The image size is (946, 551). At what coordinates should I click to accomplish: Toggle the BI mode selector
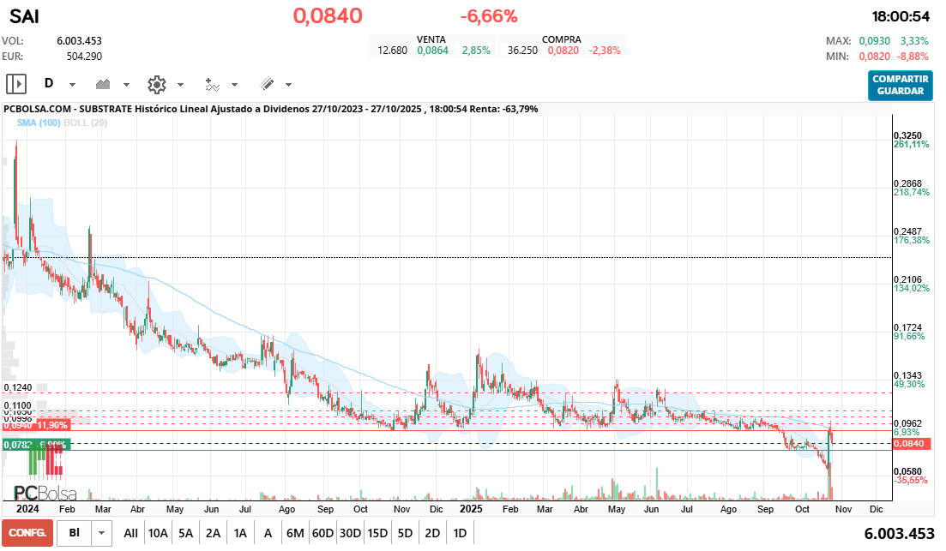coord(73,532)
